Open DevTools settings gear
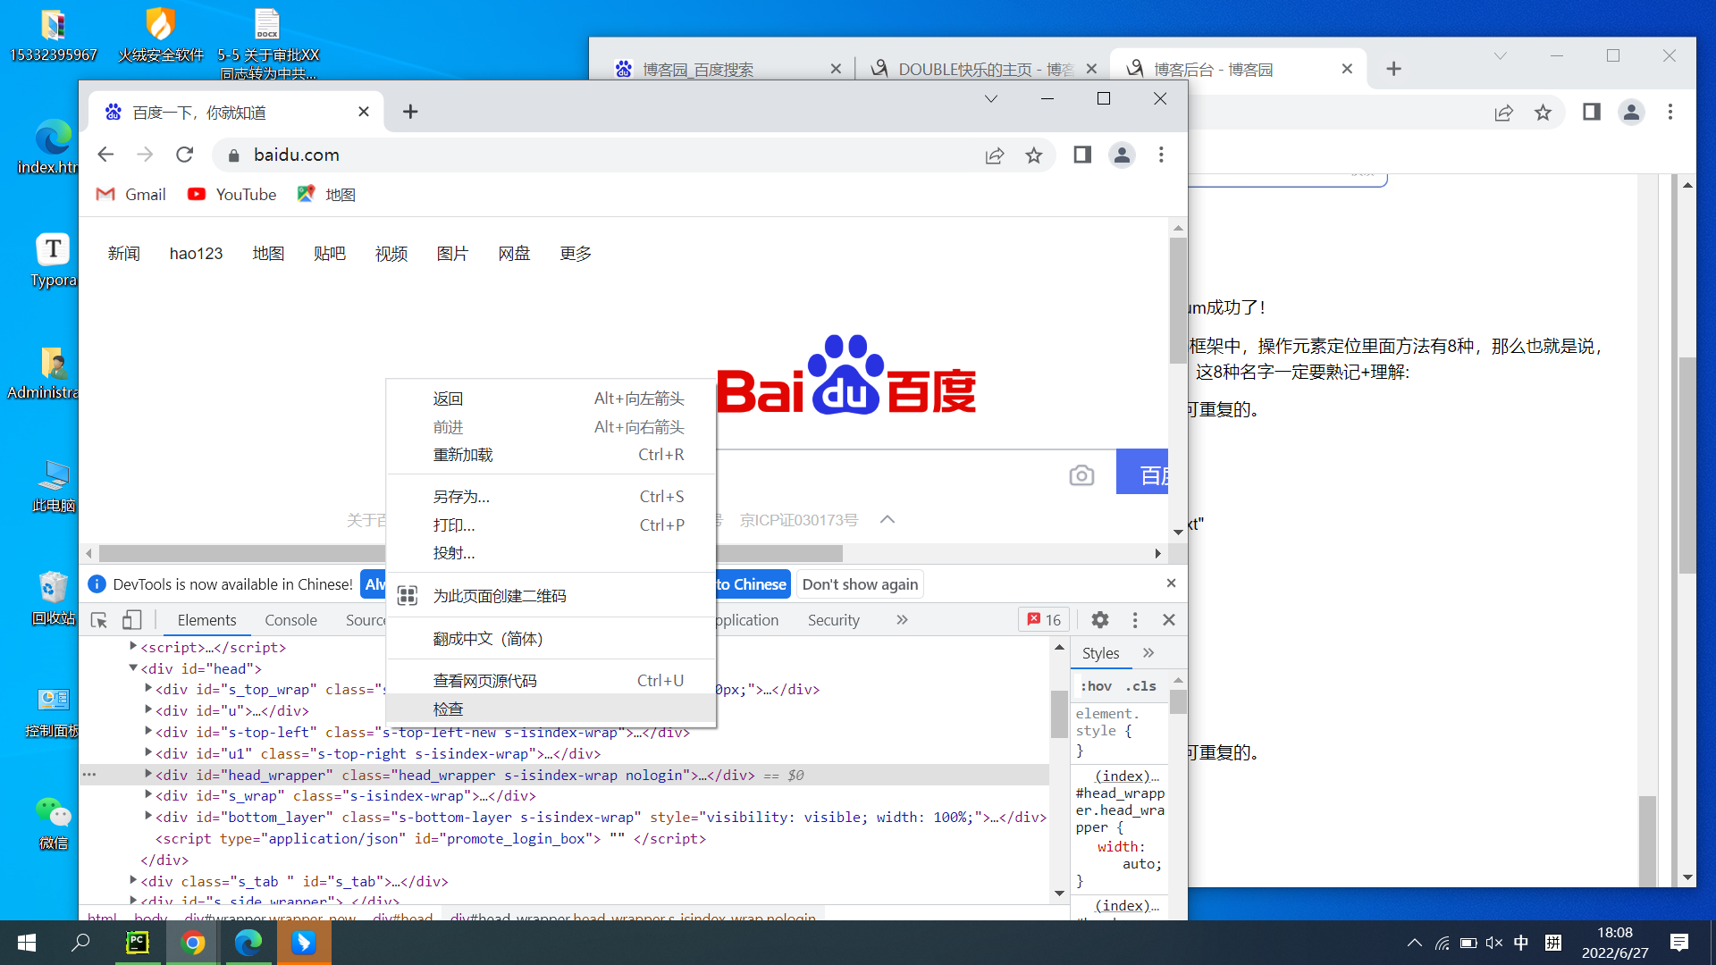 click(x=1100, y=620)
